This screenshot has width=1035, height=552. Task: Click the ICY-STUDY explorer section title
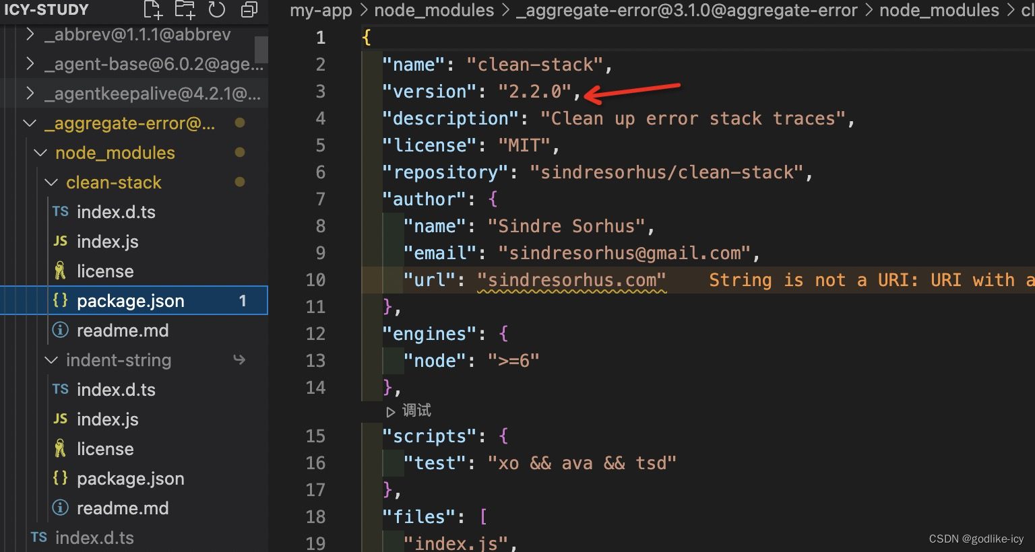pyautogui.click(x=46, y=9)
